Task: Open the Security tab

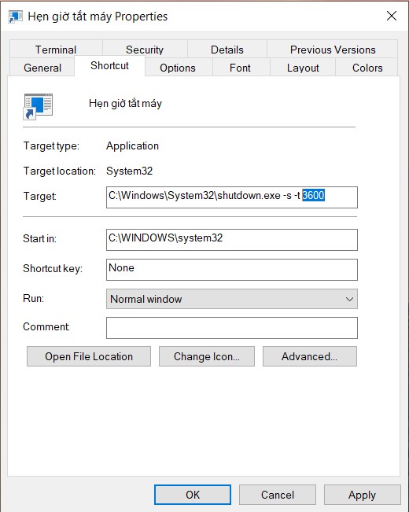Action: (x=145, y=50)
